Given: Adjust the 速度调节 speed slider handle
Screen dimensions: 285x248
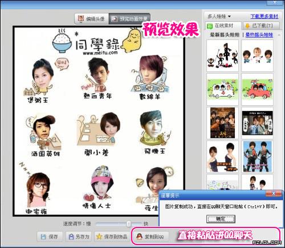Looking at the screenshot, I should [x=129, y=223].
